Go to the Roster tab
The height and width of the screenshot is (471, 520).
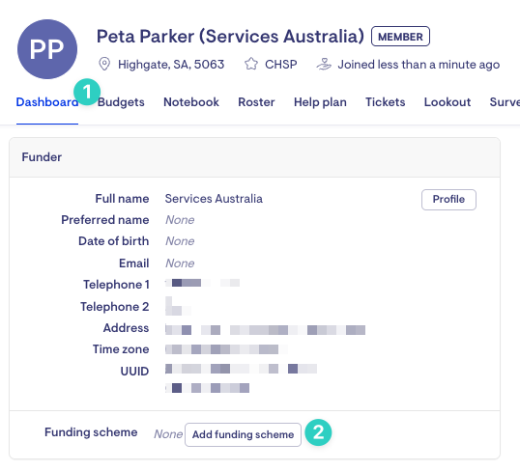pyautogui.click(x=256, y=102)
